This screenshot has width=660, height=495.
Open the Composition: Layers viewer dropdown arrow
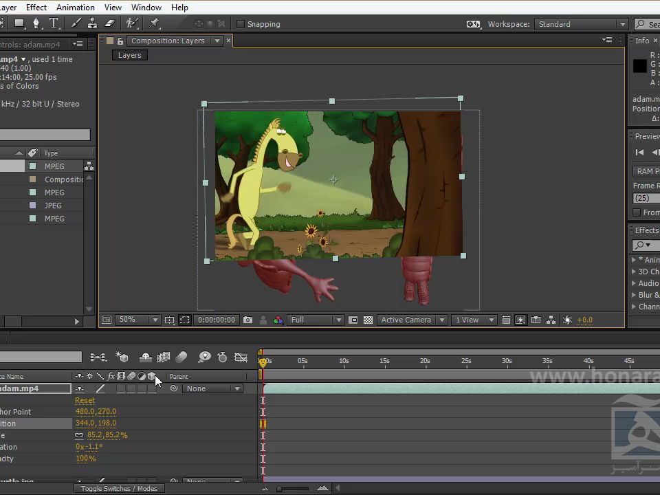[x=217, y=41]
